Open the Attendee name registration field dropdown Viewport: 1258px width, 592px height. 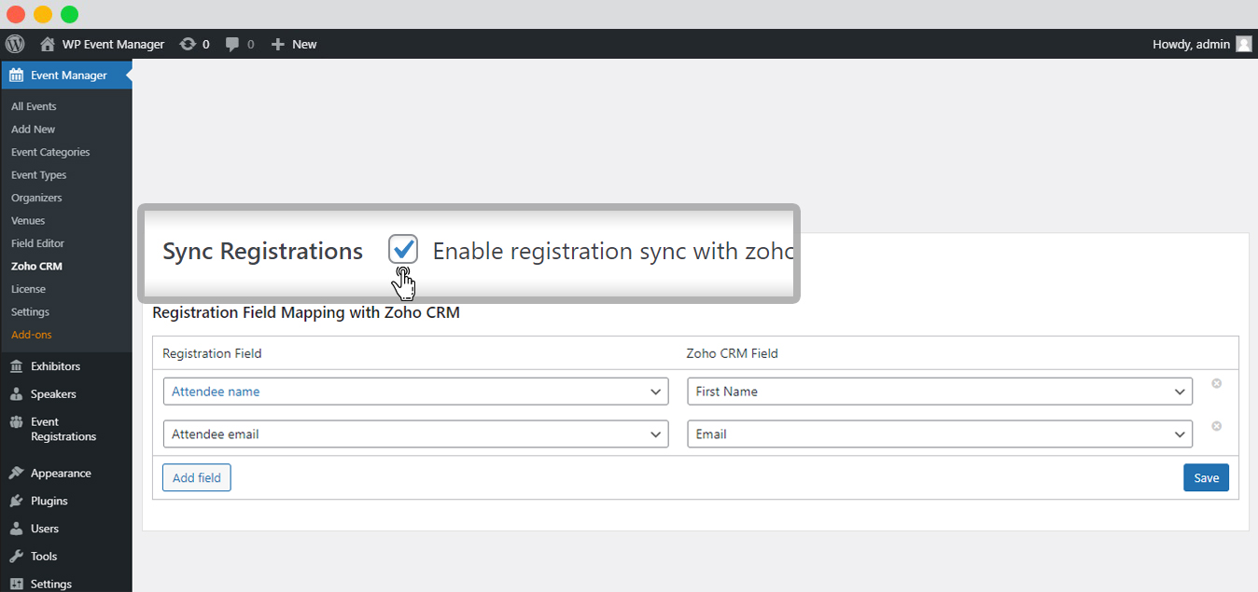point(415,392)
